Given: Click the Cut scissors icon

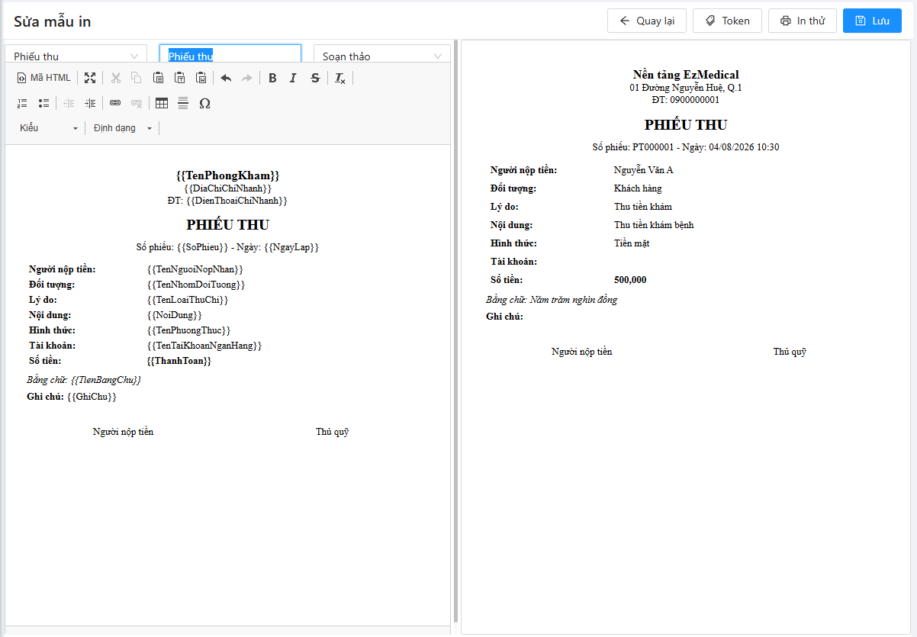Looking at the screenshot, I should pyautogui.click(x=116, y=78).
